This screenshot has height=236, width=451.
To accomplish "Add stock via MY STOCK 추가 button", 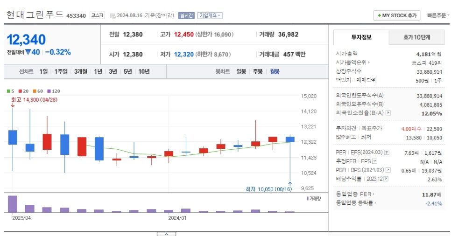I will pyautogui.click(x=397, y=15).
